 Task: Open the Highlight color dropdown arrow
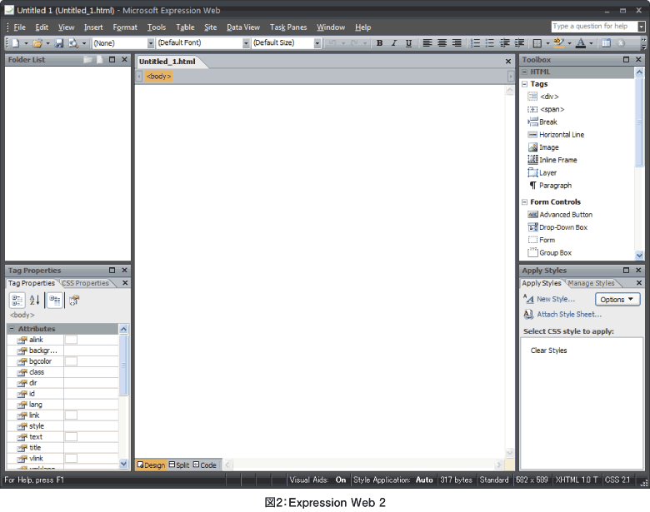click(x=569, y=43)
